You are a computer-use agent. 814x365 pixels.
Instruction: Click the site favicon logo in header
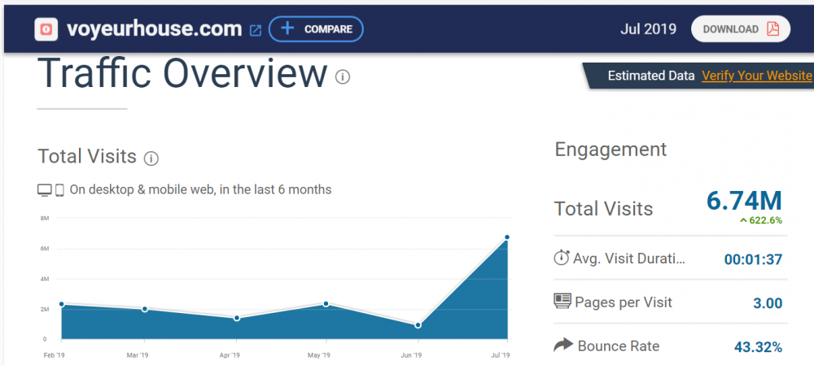pos(46,29)
